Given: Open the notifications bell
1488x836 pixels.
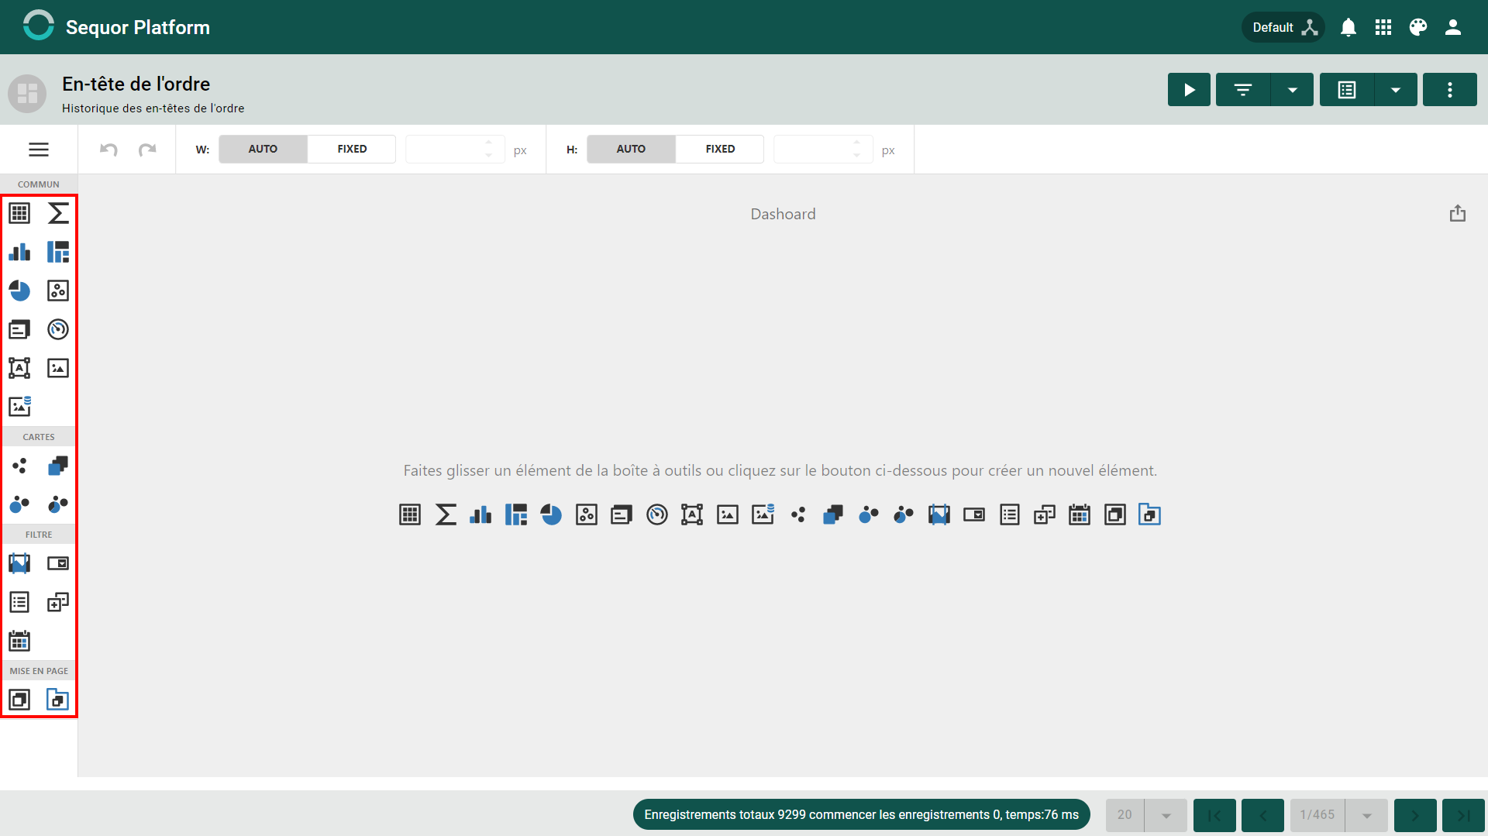Looking at the screenshot, I should [1348, 27].
